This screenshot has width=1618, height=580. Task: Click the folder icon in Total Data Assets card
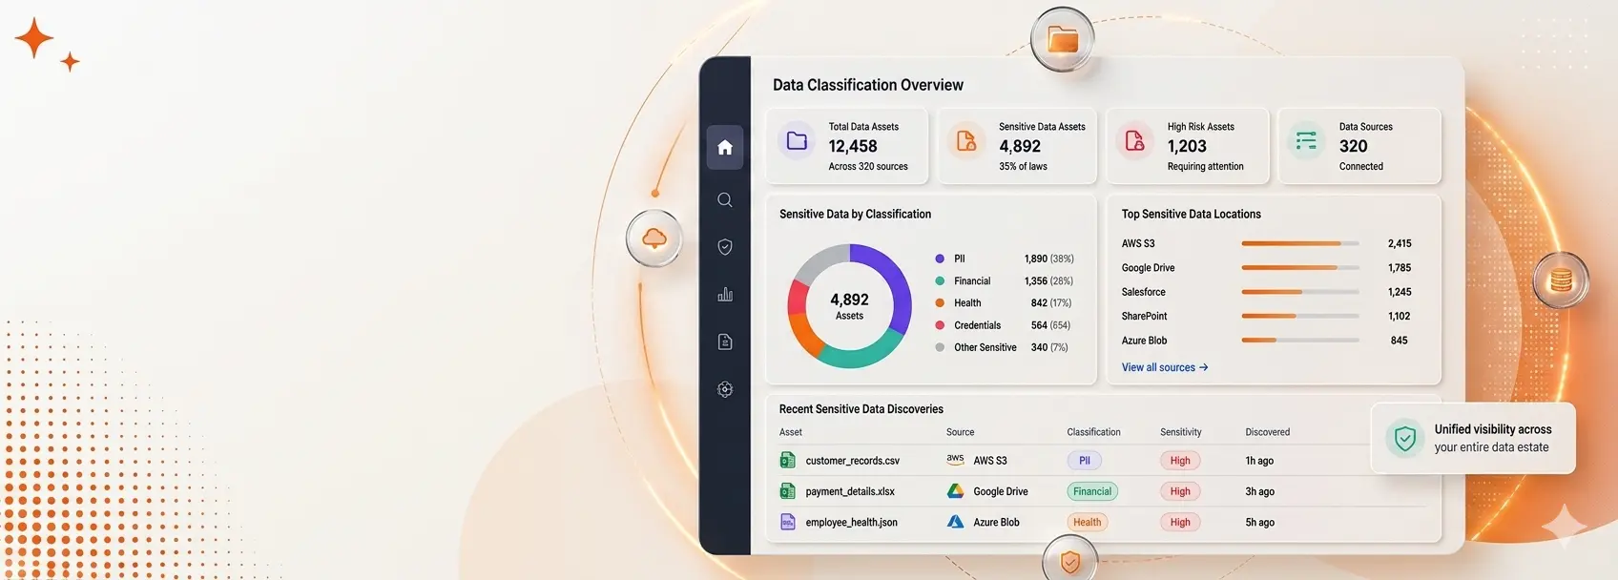(x=797, y=141)
